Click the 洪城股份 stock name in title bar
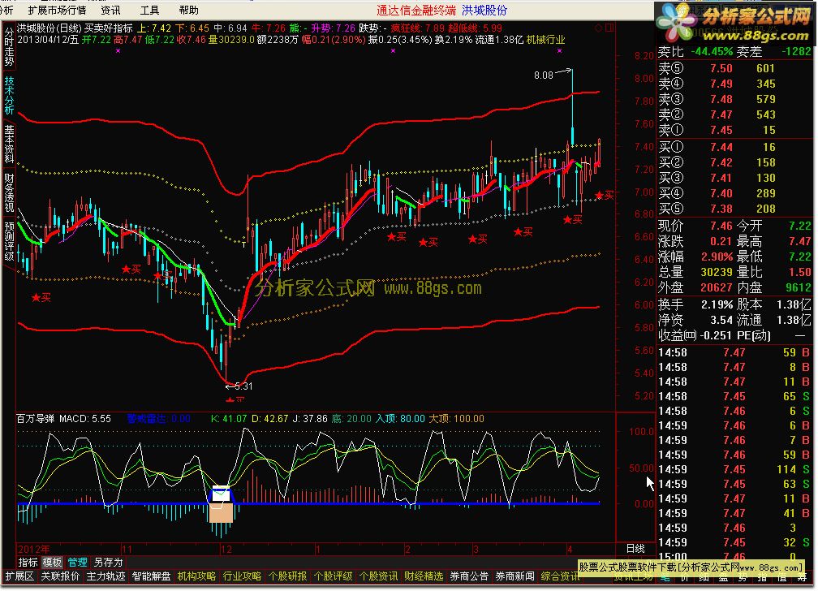818x591 pixels. click(x=484, y=11)
